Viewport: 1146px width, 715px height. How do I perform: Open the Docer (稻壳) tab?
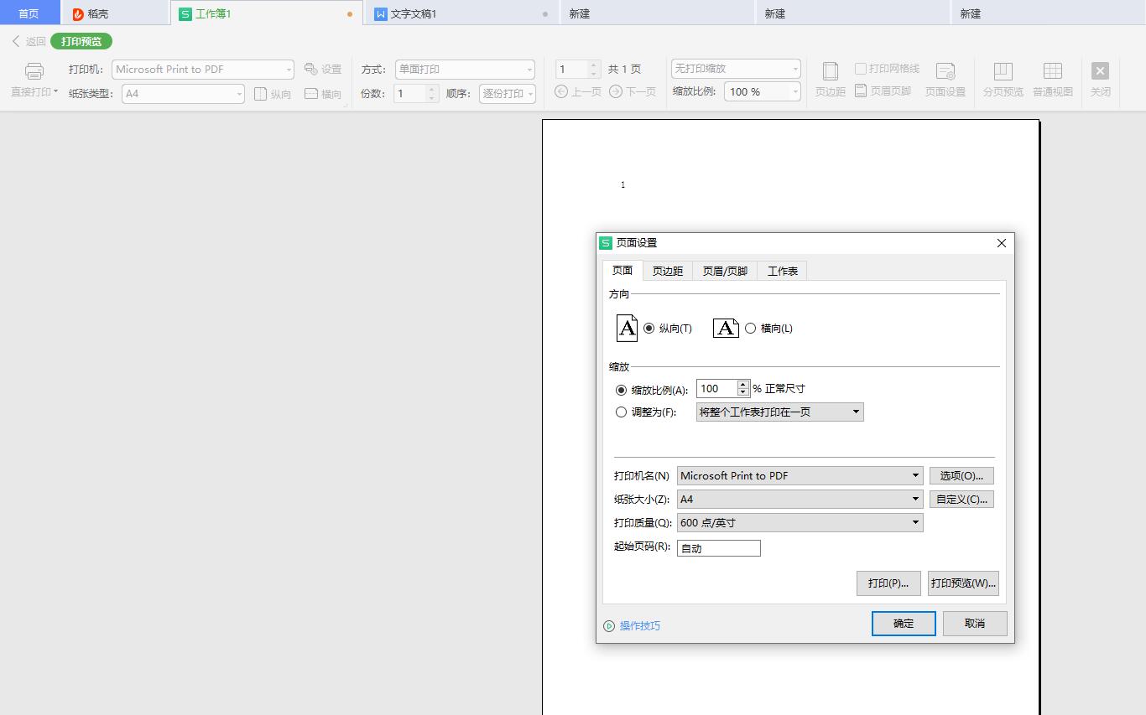click(x=115, y=13)
